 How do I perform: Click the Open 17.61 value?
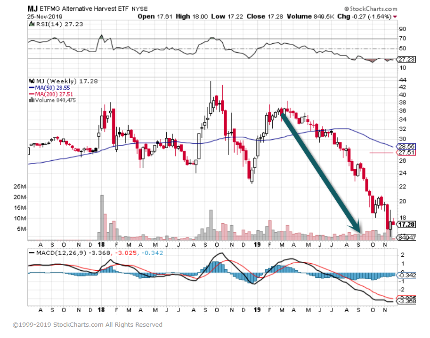click(155, 16)
